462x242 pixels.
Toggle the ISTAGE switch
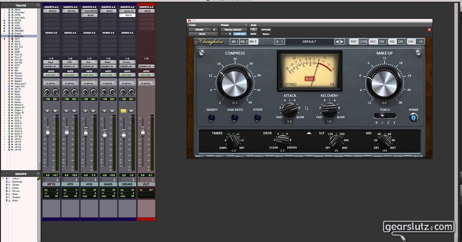pos(258,118)
